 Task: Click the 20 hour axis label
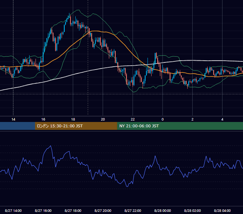pyautogui.click(x=103, y=119)
